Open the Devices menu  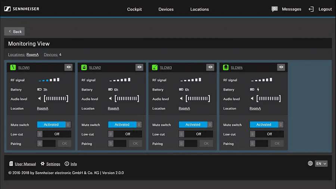click(166, 9)
